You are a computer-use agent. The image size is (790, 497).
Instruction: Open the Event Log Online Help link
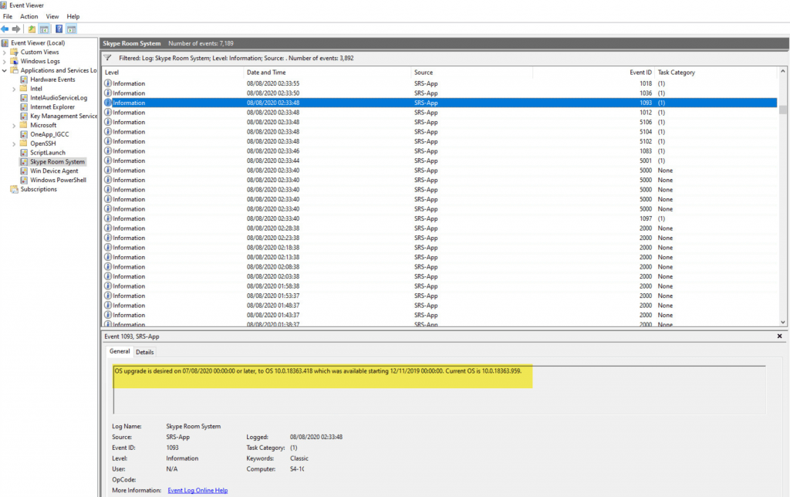[x=197, y=490]
